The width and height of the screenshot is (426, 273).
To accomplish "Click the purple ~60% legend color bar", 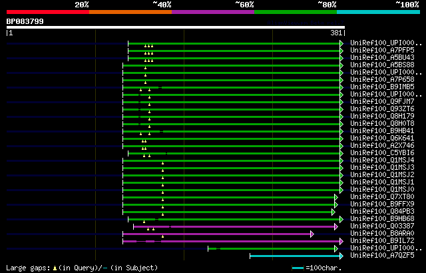I will pyautogui.click(x=213, y=12).
